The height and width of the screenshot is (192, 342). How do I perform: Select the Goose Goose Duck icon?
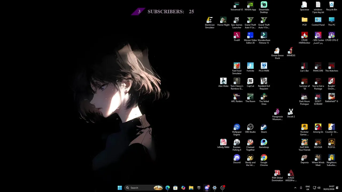pyautogui.click(x=277, y=54)
